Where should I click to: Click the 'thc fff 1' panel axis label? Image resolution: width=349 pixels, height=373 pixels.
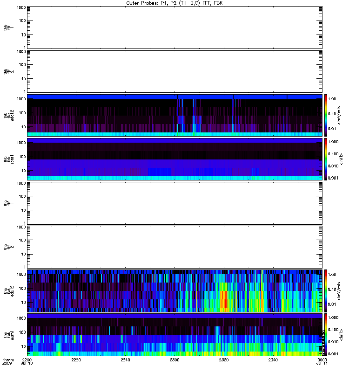tap(8, 203)
